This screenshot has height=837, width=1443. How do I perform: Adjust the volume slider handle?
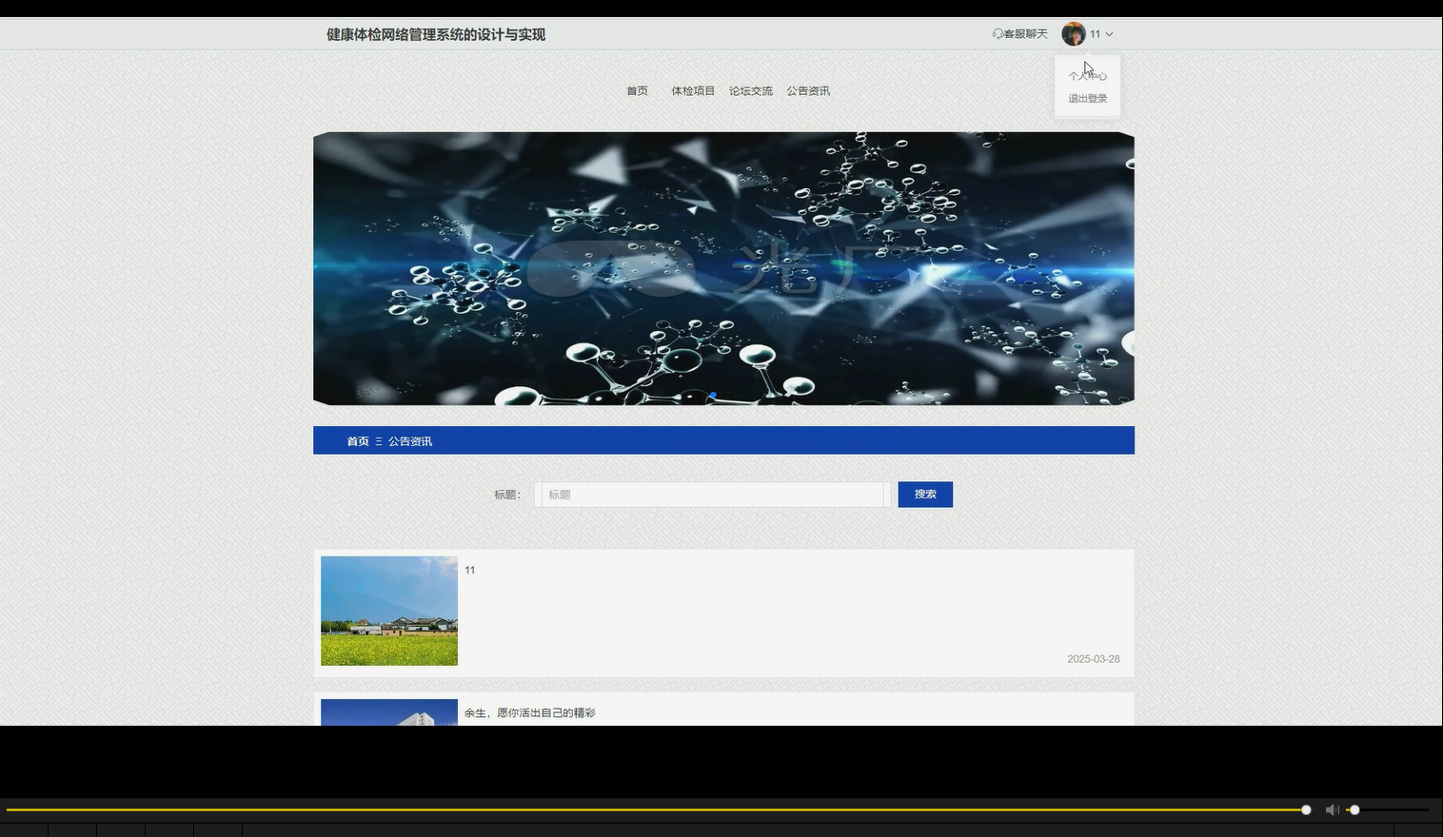pyautogui.click(x=1354, y=810)
